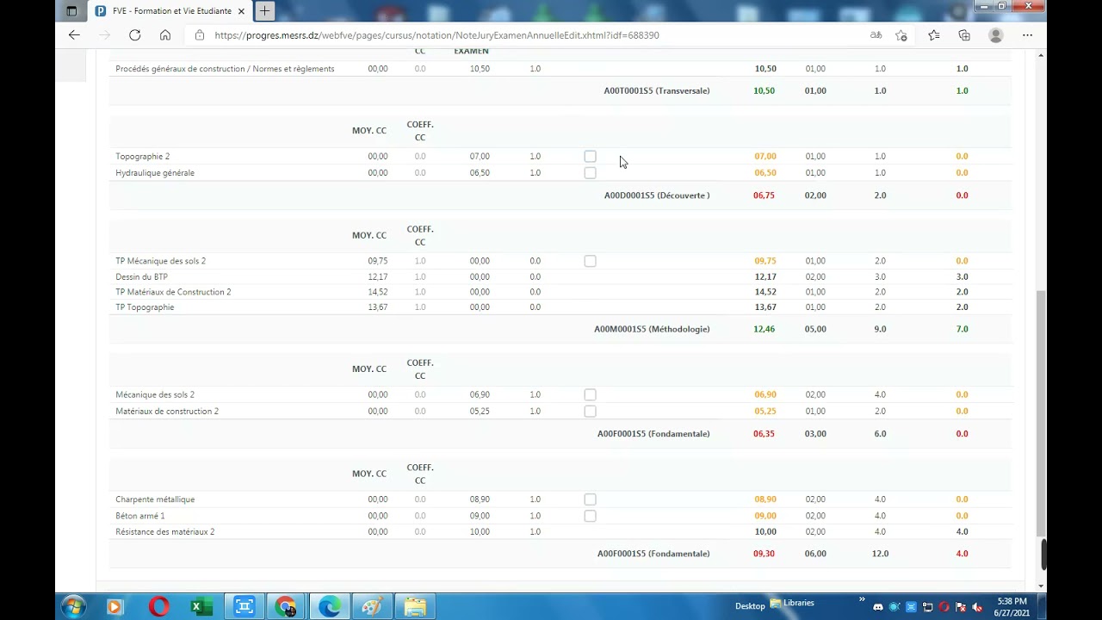The width and height of the screenshot is (1102, 620).
Task: Switch to Microsoft Edge taskbar icon
Action: point(330,607)
